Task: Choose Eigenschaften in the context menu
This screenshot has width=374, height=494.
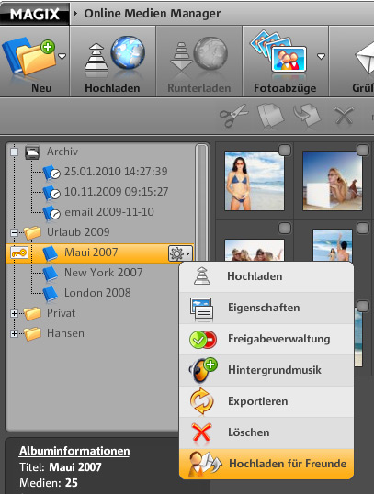Action: 266,308
